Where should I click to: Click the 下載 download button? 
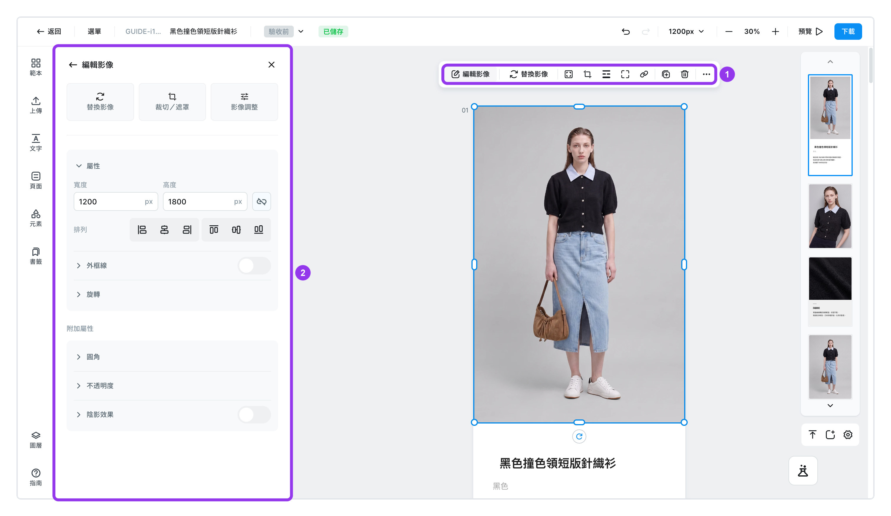848,32
